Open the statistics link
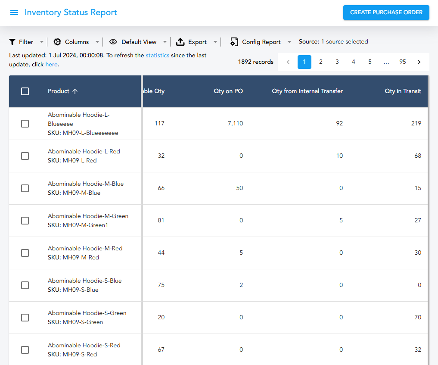 pyautogui.click(x=157, y=55)
